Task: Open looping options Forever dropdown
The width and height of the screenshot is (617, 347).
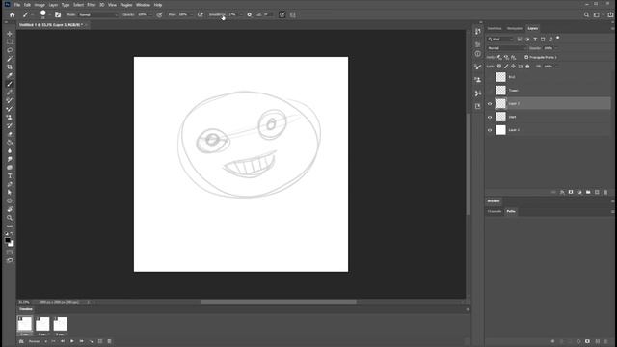Action: (38, 341)
